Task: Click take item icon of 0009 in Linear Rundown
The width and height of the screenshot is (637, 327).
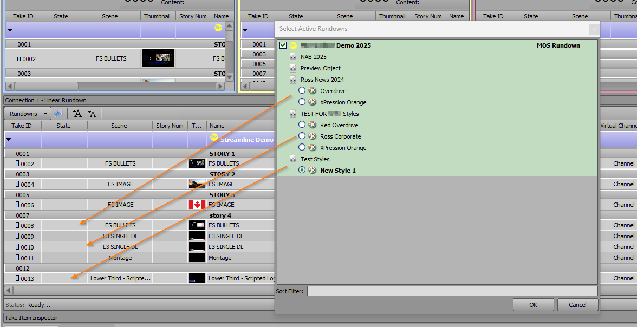Action: pyautogui.click(x=17, y=236)
